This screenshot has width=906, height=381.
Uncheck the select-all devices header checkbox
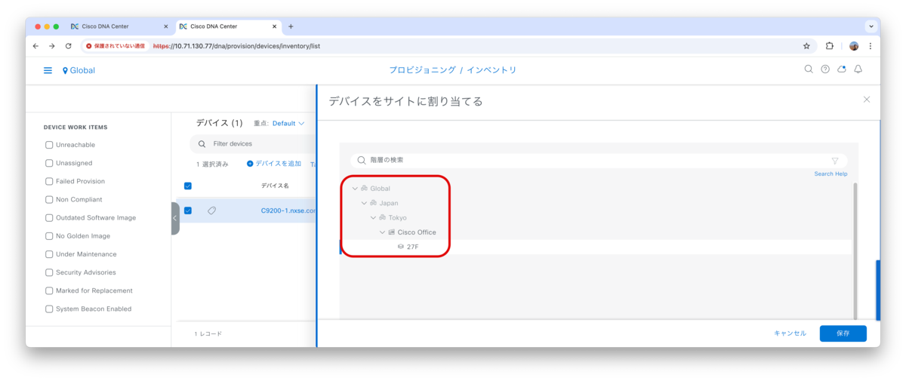(x=188, y=186)
